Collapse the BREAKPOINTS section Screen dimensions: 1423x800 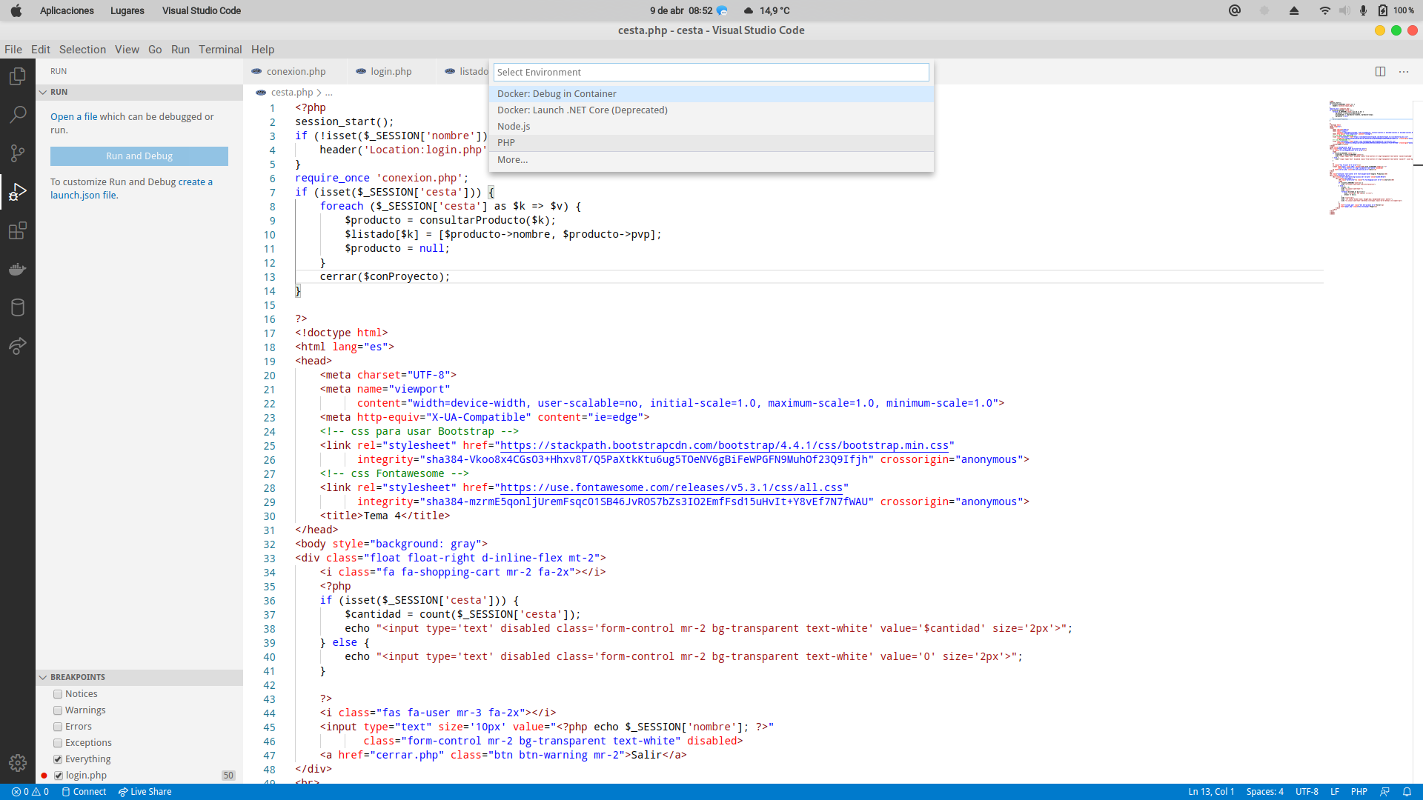point(139,677)
